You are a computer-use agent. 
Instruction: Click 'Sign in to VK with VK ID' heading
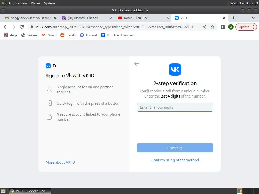coord(70,75)
